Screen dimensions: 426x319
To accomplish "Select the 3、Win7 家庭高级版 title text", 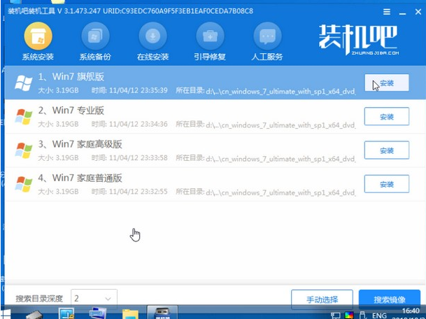I will [80, 144].
